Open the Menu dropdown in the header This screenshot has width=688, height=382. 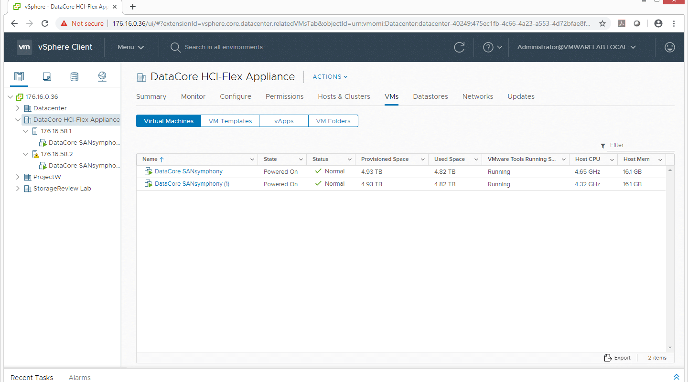131,47
